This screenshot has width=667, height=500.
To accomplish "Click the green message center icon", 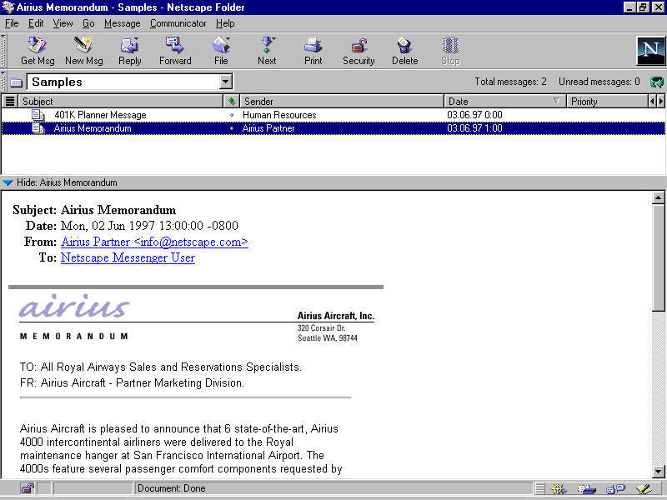I will [x=657, y=82].
